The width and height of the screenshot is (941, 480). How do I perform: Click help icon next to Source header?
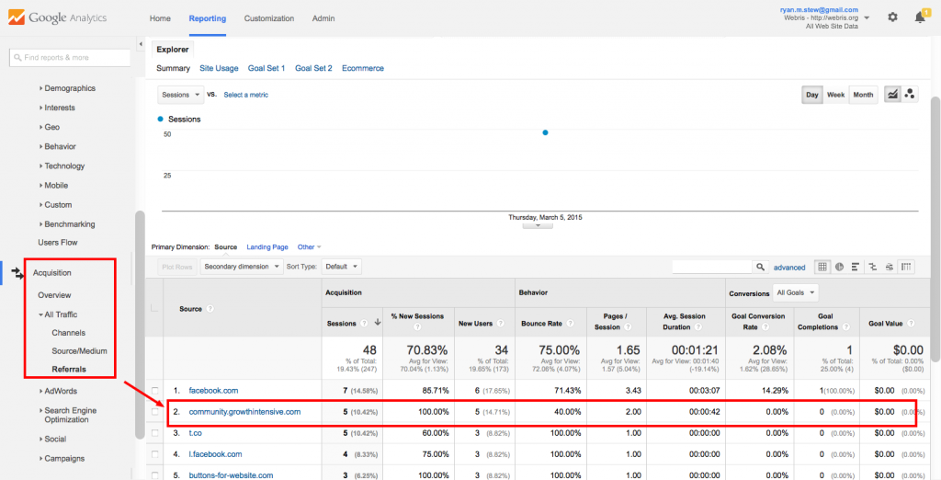point(210,309)
